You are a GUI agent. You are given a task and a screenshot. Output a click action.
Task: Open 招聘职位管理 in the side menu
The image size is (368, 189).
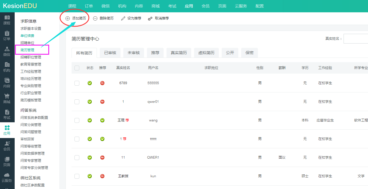[31, 57]
